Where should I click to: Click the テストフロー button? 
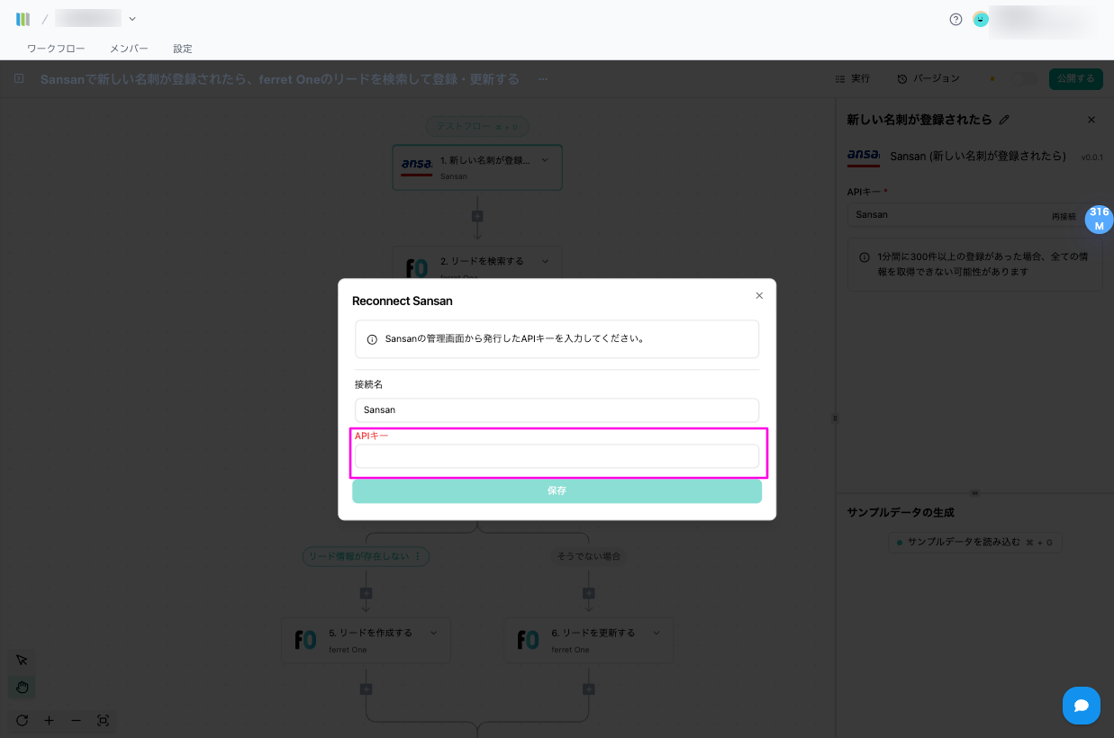point(477,126)
